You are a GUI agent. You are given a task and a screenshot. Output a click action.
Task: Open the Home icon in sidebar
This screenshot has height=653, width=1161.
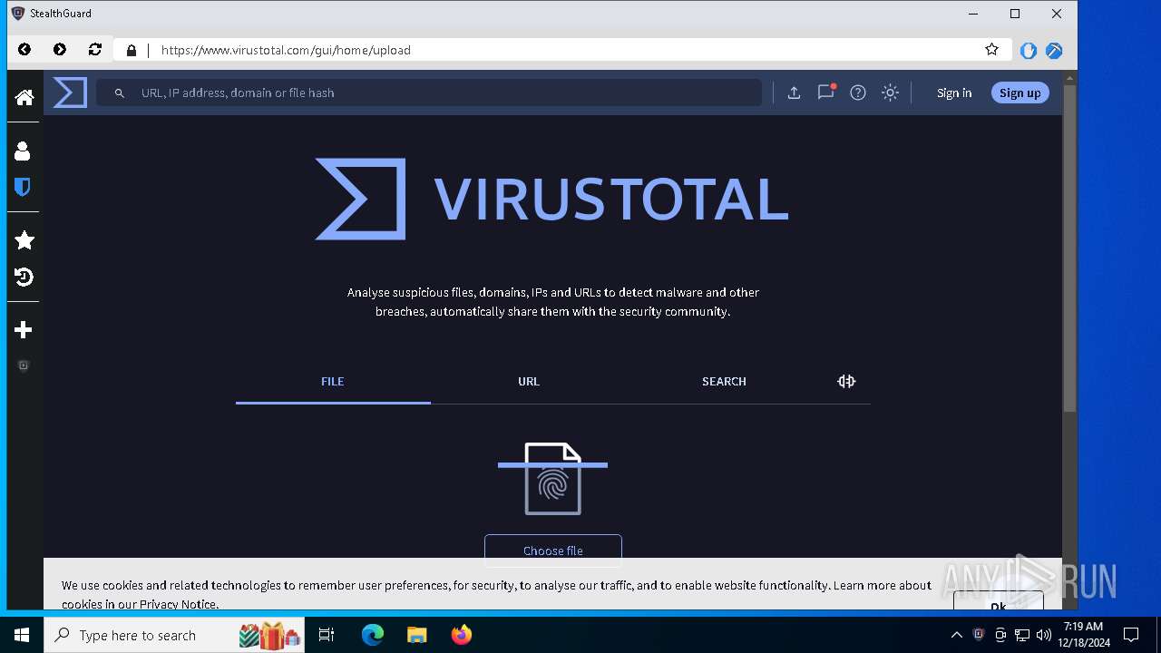point(24,97)
